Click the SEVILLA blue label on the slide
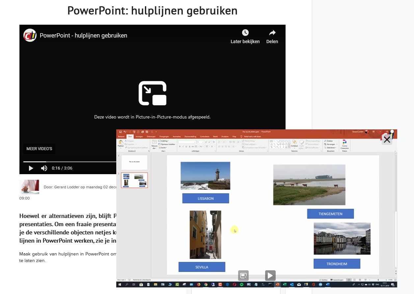 [x=202, y=267]
